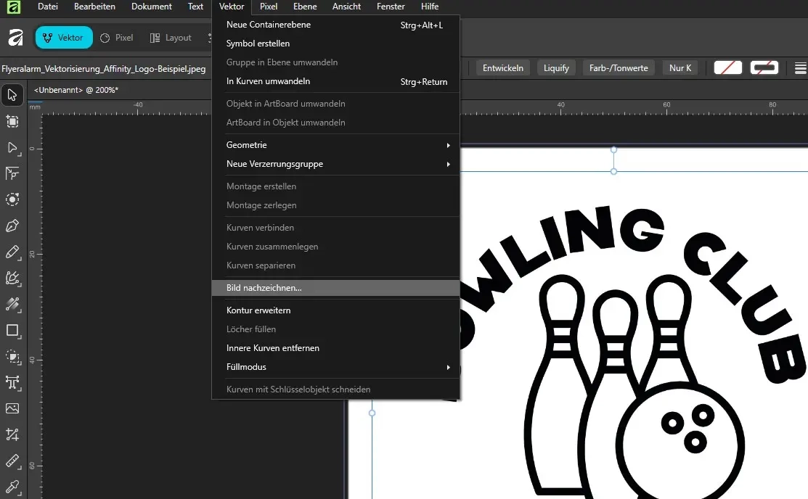Select the Rectangle shape tool
The image size is (808, 499).
[12, 331]
